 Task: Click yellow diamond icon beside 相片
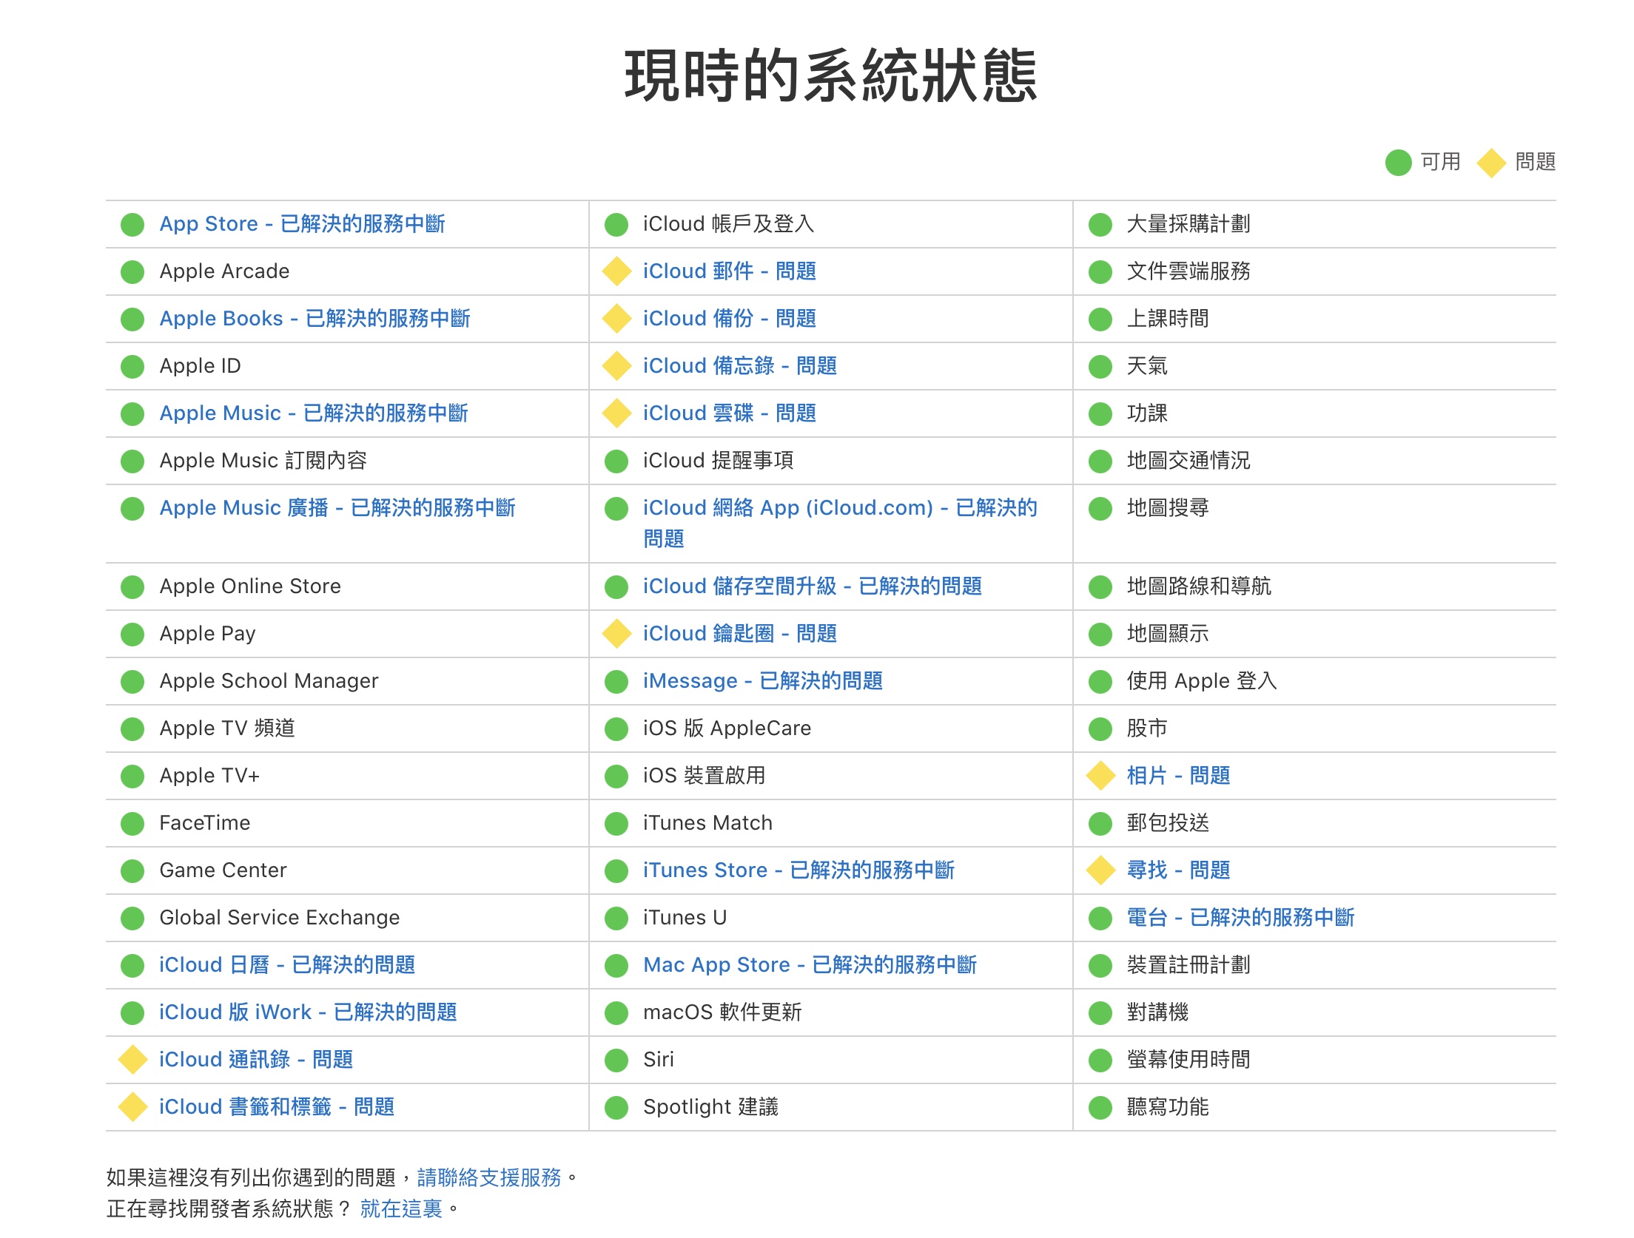pos(1100,776)
